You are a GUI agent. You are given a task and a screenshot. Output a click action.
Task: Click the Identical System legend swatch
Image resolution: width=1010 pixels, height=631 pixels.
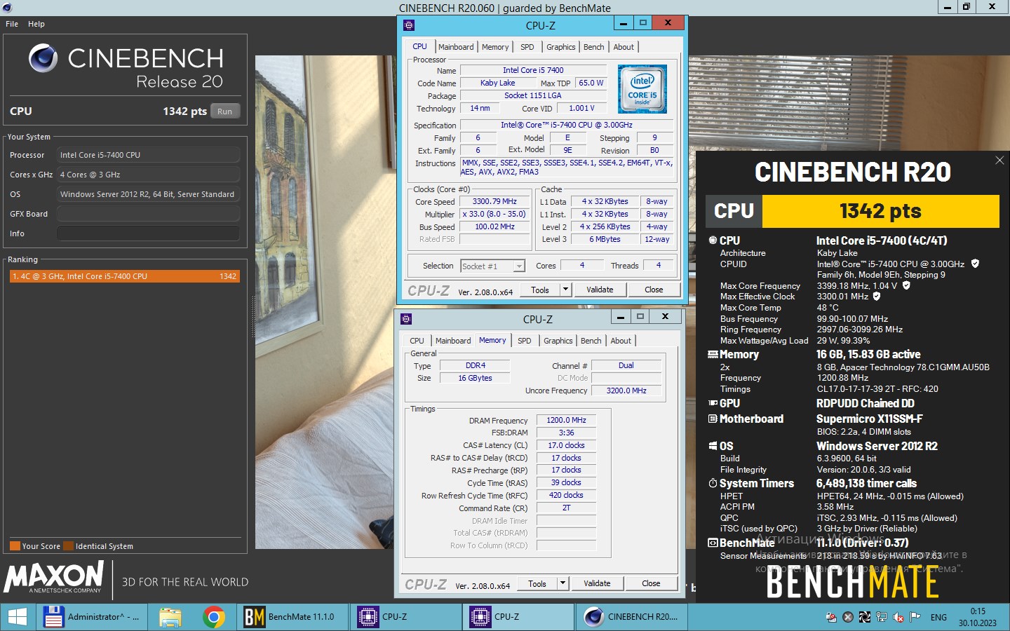(x=68, y=546)
